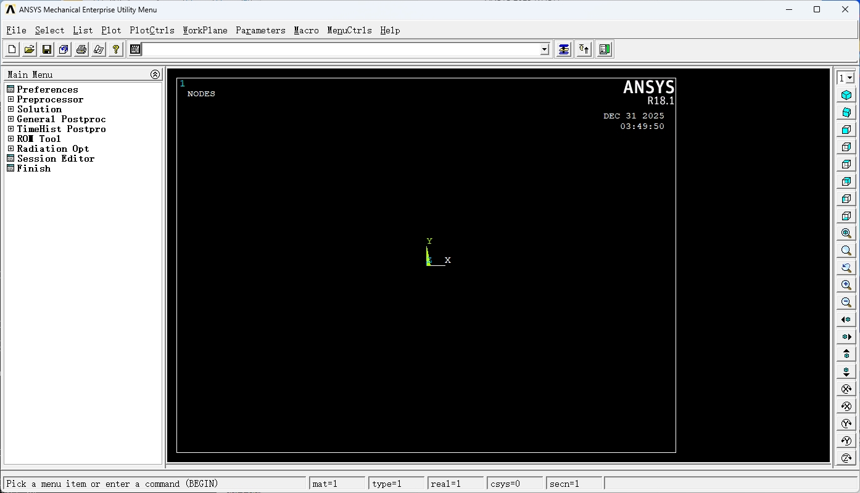Open the Contact Manager from the toolbar

(605, 49)
